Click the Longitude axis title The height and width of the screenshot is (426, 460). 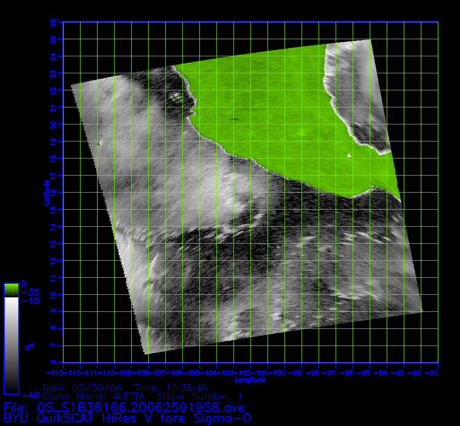250,380
